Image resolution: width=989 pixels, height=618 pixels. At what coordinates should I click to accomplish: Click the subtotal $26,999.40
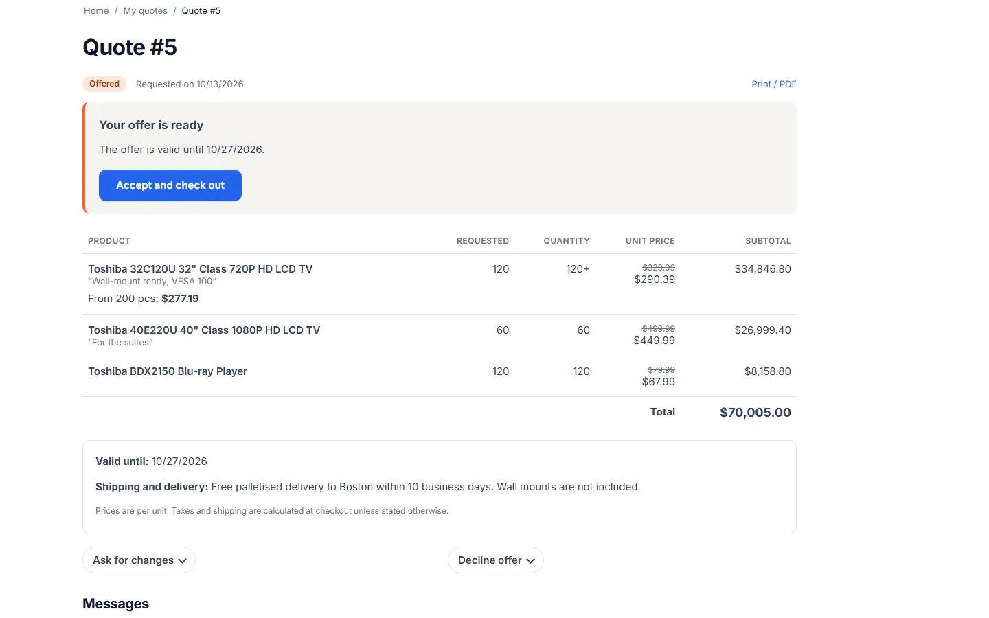762,330
